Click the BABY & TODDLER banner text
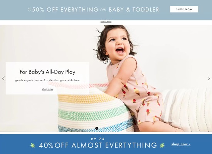The width and height of the screenshot is (212, 154). click(x=134, y=10)
